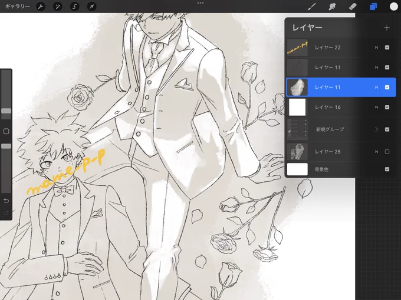Redo with the sidebar redo arrow
Viewport: 401px width, 300px height.
pos(6,213)
